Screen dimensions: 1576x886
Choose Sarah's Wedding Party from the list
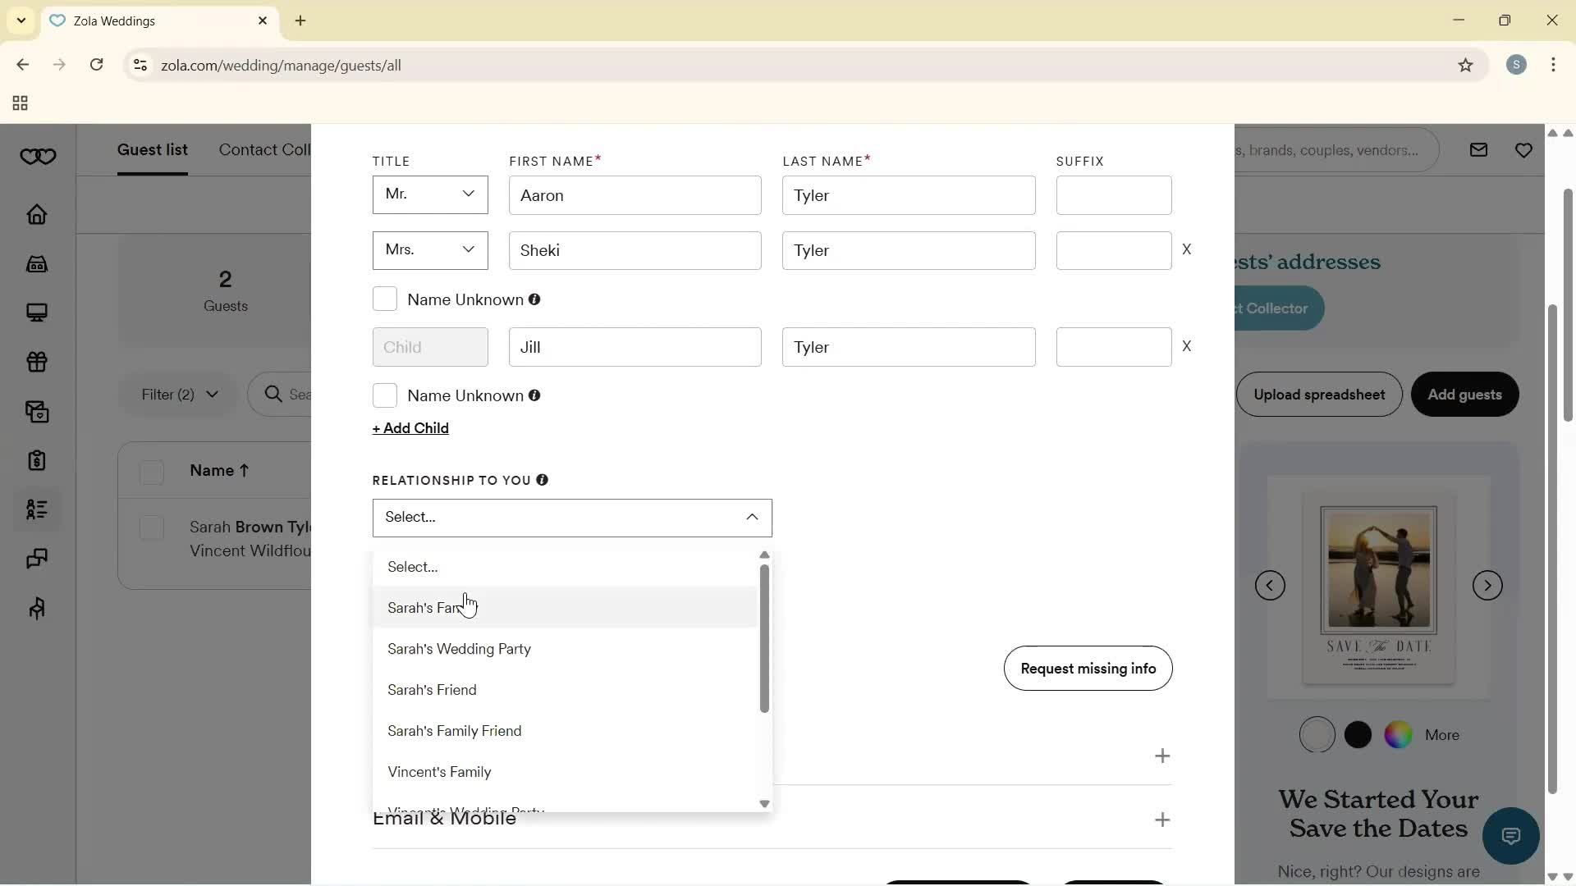460,649
